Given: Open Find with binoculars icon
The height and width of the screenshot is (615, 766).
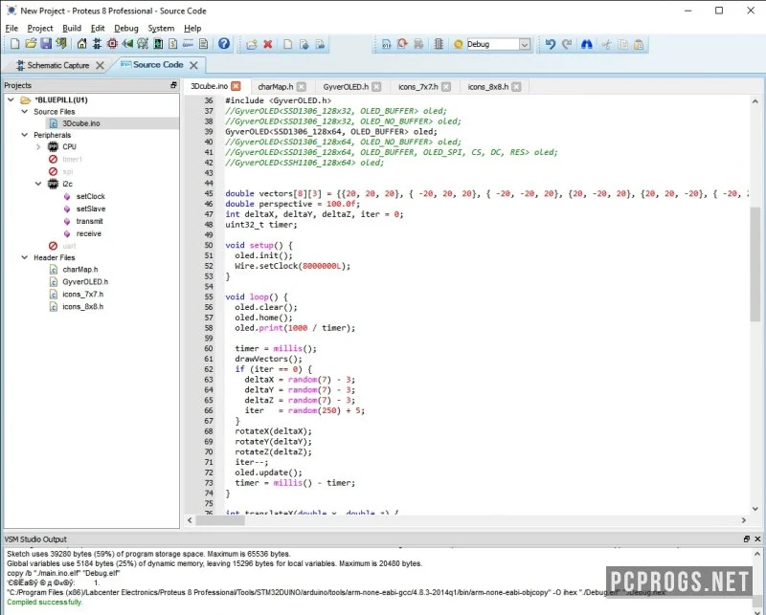Looking at the screenshot, I should pyautogui.click(x=587, y=44).
